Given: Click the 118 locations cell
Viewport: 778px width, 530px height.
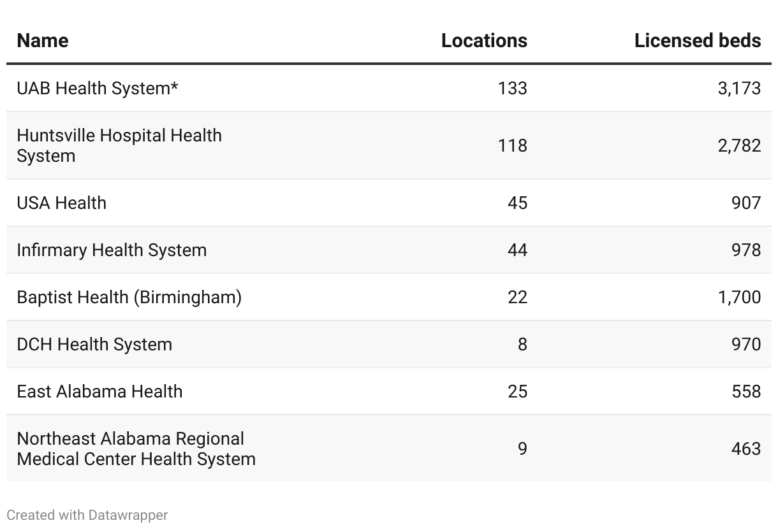Looking at the screenshot, I should 513,145.
